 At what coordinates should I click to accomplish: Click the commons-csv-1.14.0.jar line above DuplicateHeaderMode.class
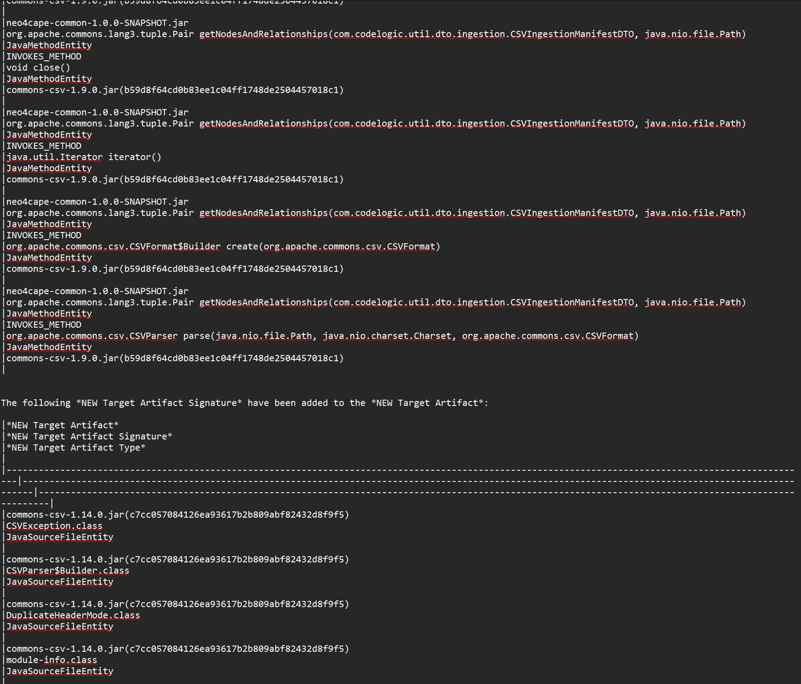pyautogui.click(x=177, y=604)
